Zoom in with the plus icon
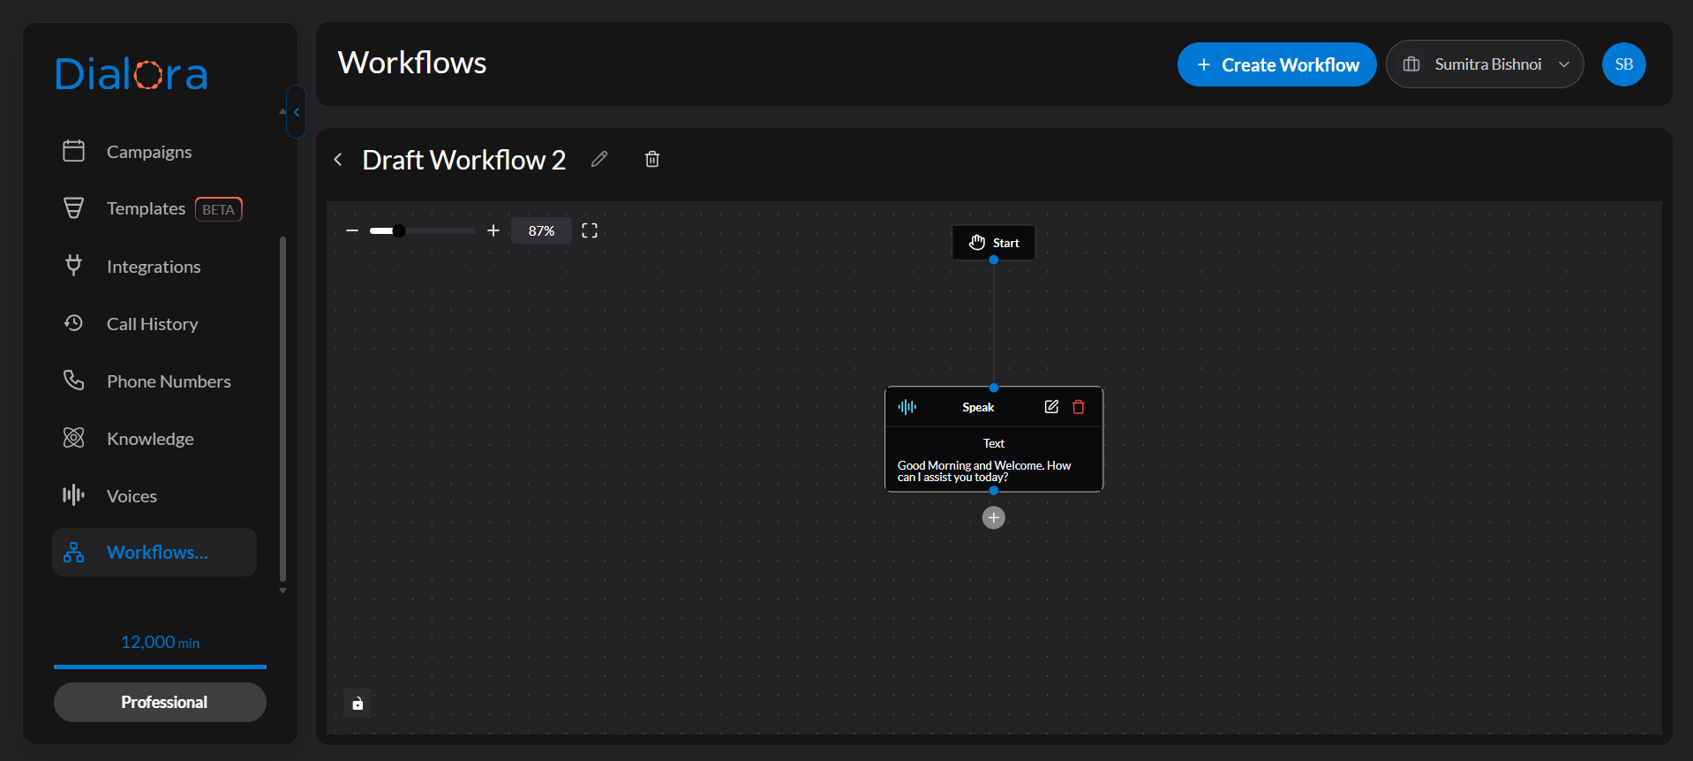This screenshot has width=1693, height=761. pos(493,230)
